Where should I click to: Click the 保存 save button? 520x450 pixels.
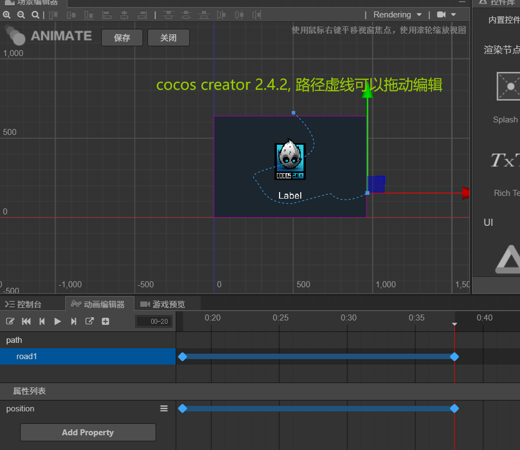(x=122, y=38)
